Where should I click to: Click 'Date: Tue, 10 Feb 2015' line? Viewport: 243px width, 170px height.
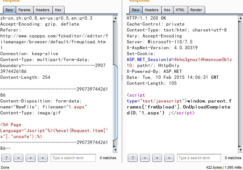(x=173, y=77)
